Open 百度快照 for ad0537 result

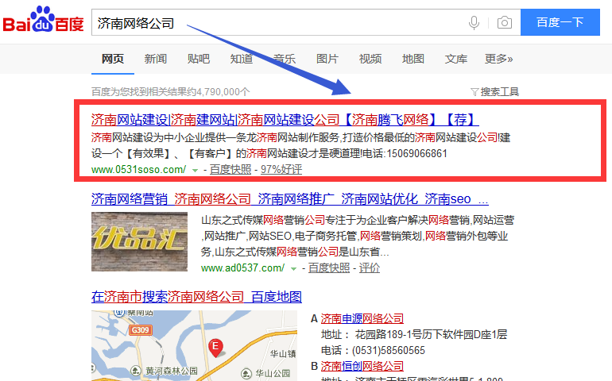coord(329,268)
